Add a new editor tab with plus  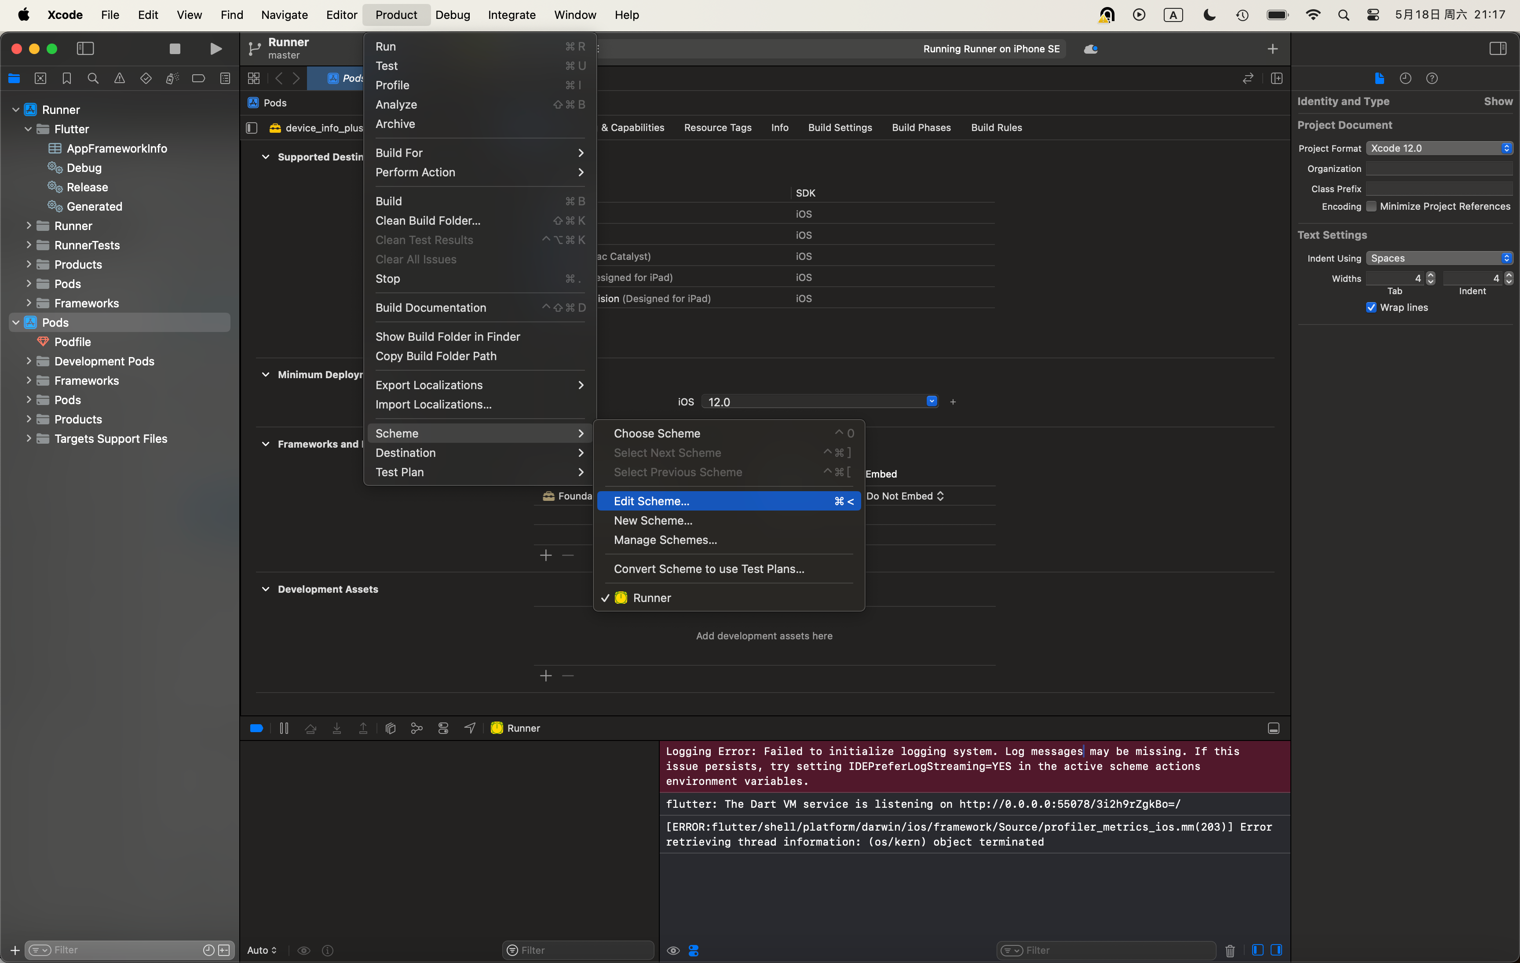click(x=1272, y=49)
